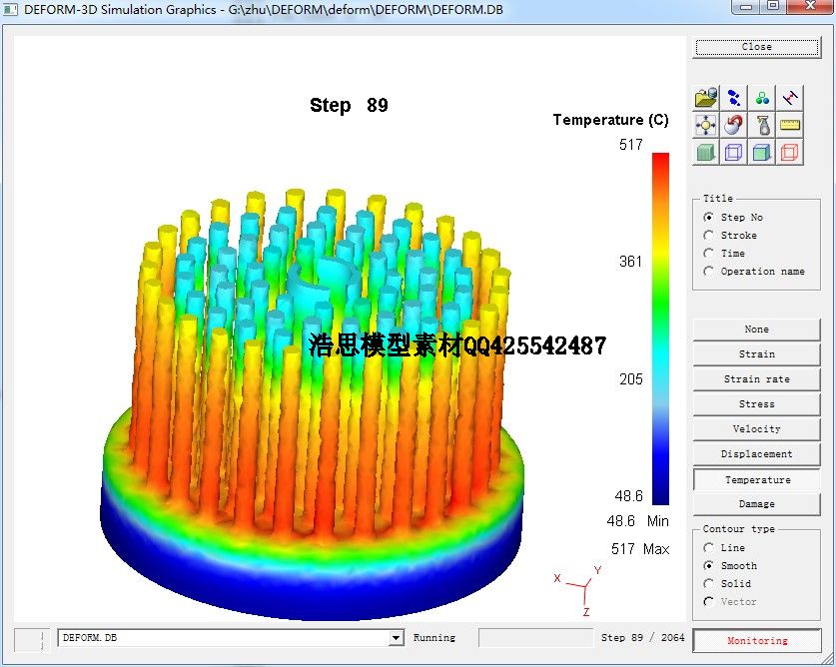Screen dimensions: 836x667
Task: Choose Line contour type
Action: (709, 548)
